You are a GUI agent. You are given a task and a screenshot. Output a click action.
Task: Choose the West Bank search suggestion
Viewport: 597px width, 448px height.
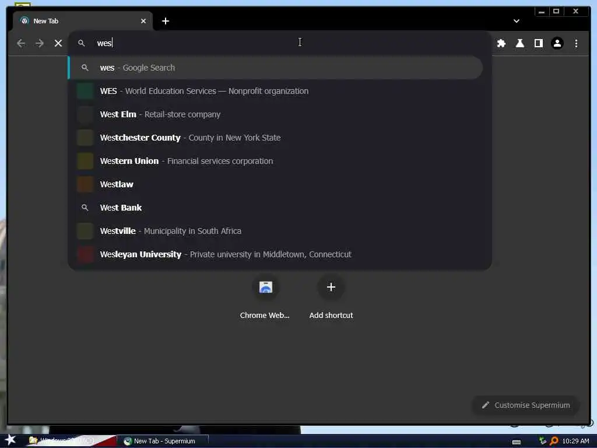(x=280, y=208)
